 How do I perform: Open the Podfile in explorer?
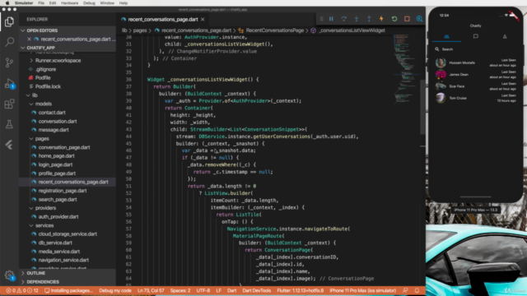click(43, 78)
